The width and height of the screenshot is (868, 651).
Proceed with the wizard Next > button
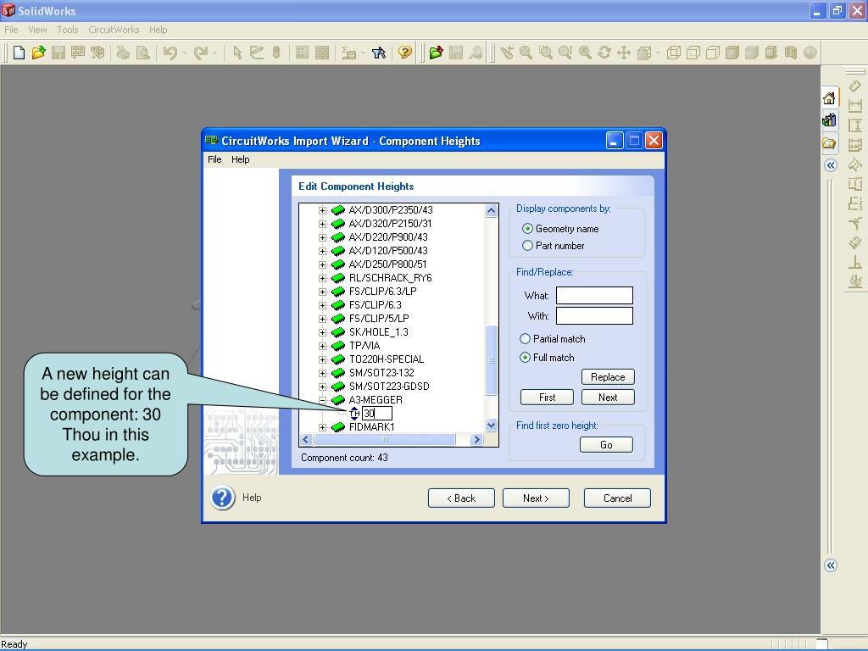pos(536,498)
